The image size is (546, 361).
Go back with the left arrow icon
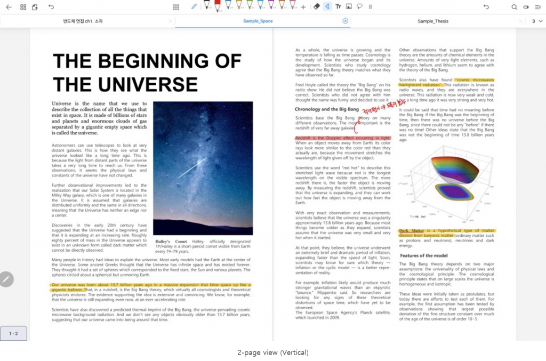coord(9,7)
